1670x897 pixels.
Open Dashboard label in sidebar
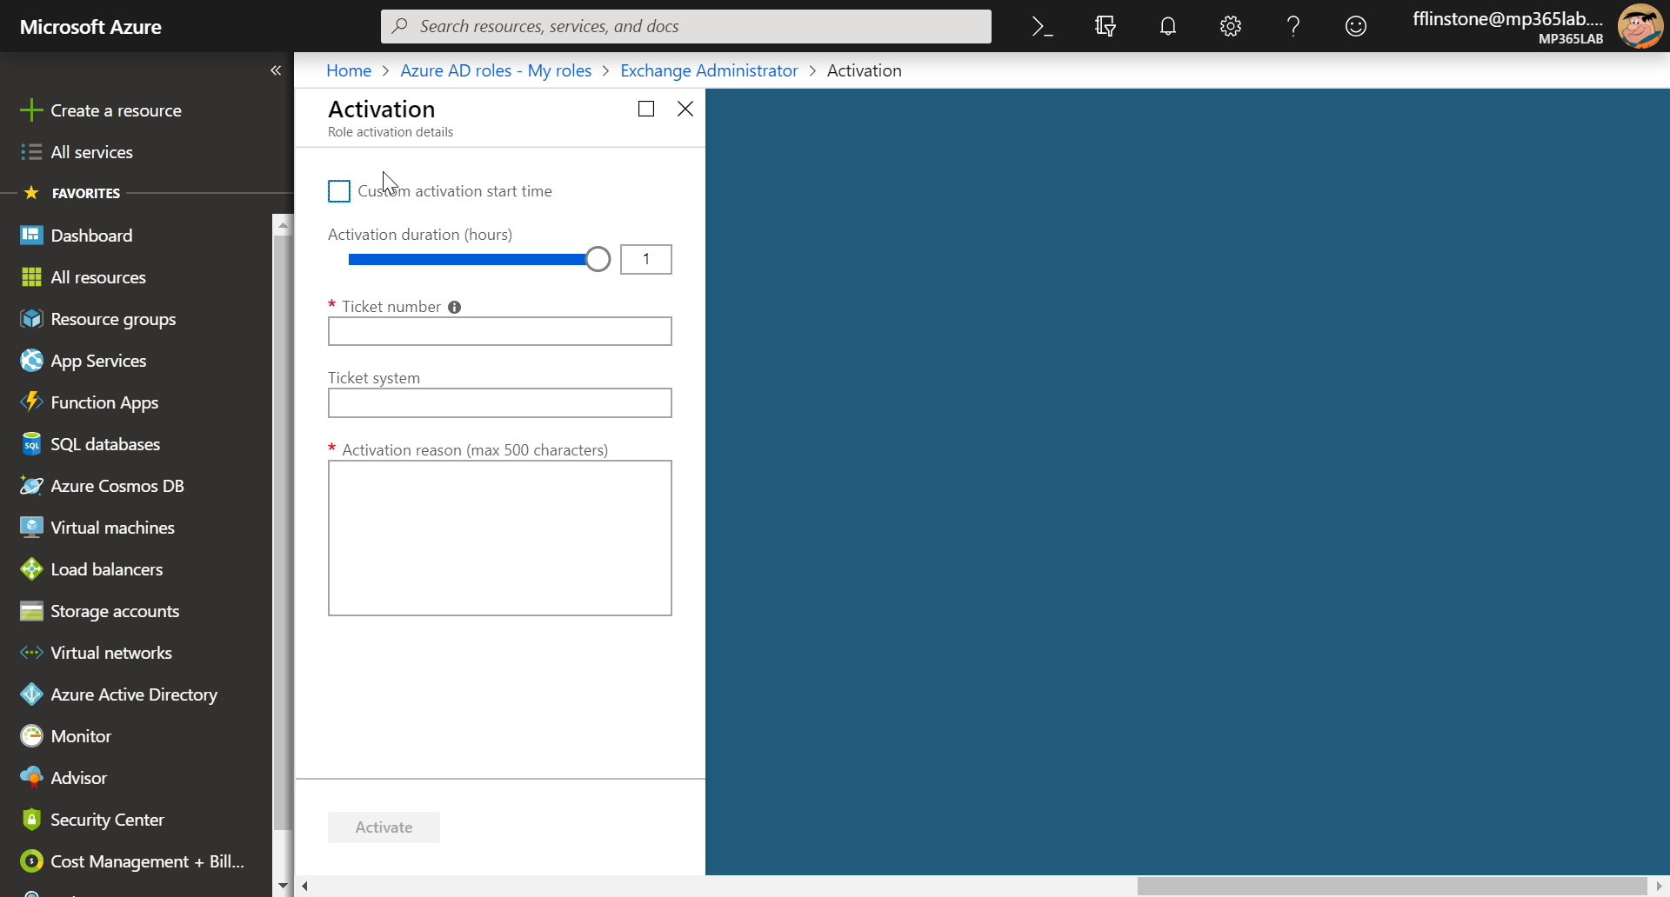coord(91,236)
